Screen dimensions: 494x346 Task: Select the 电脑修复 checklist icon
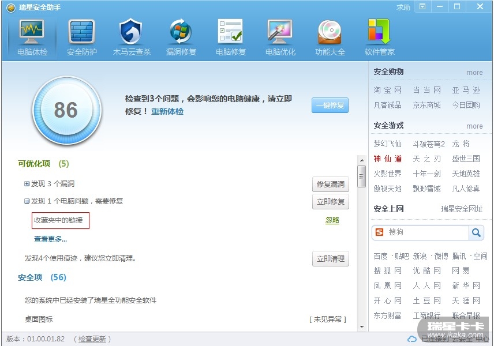230,31
